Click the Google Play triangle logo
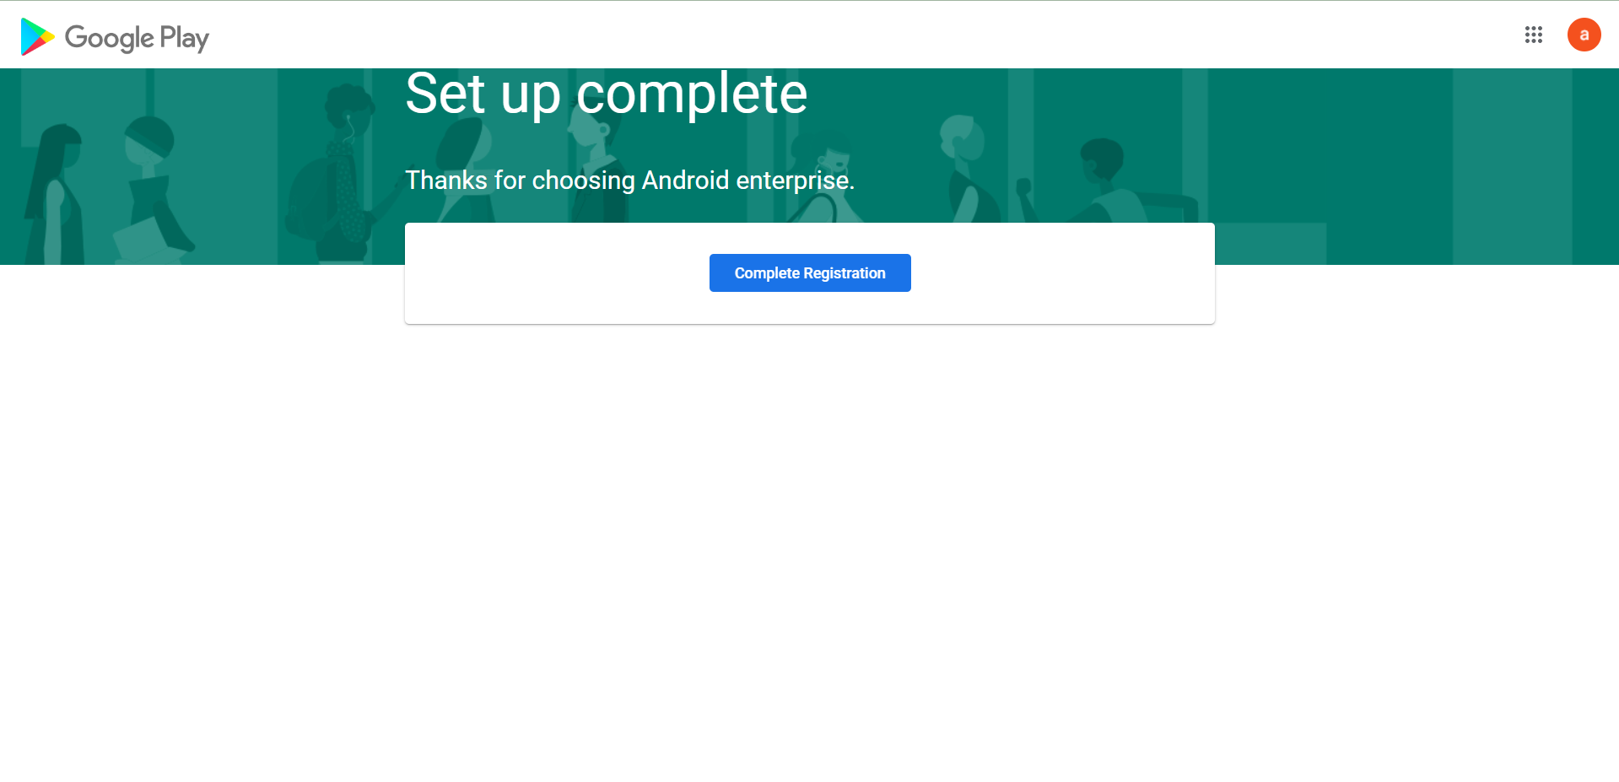Screen dimensions: 1619x782 [x=37, y=37]
